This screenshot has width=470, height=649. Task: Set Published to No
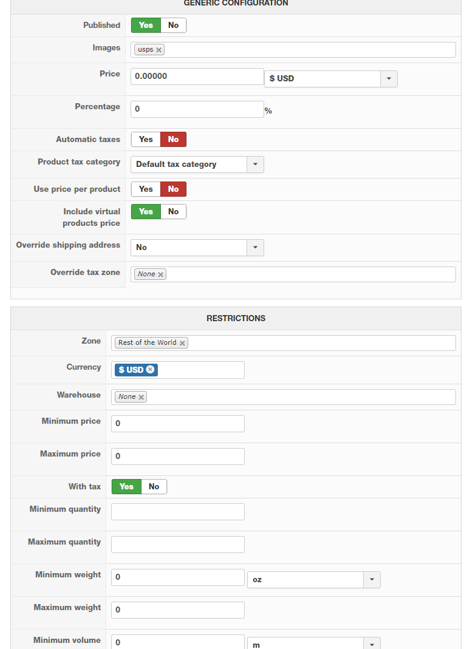pyautogui.click(x=173, y=25)
